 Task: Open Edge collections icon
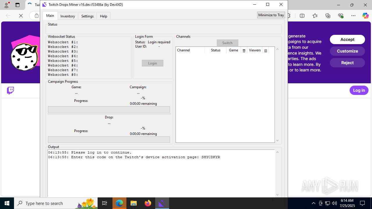click(x=328, y=16)
